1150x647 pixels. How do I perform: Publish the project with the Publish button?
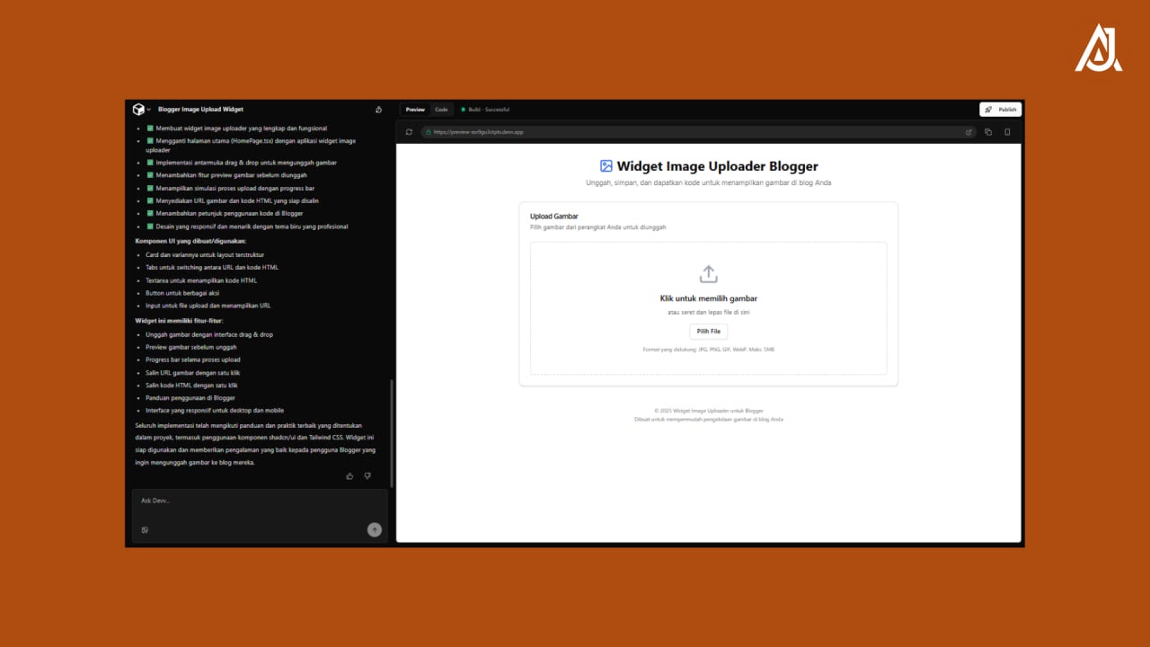[1000, 110]
